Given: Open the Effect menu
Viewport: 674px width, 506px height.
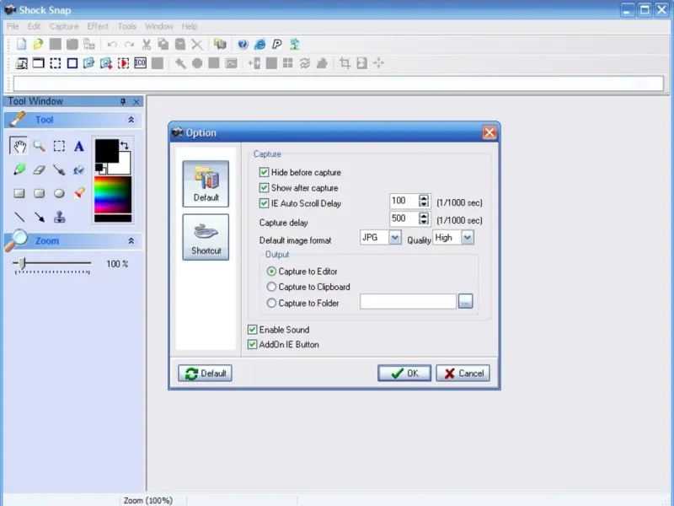Looking at the screenshot, I should (98, 26).
